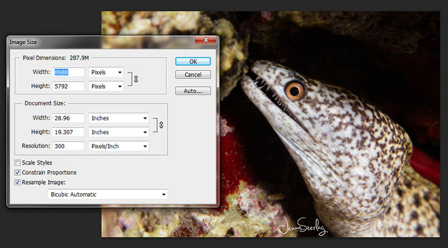Click the Resolution field showing 300

coord(68,146)
